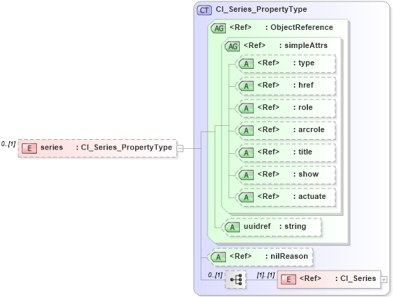Select the CI_Series_PropertyType title text
Image resolution: width=393 pixels, height=297 pixels.
261,10
